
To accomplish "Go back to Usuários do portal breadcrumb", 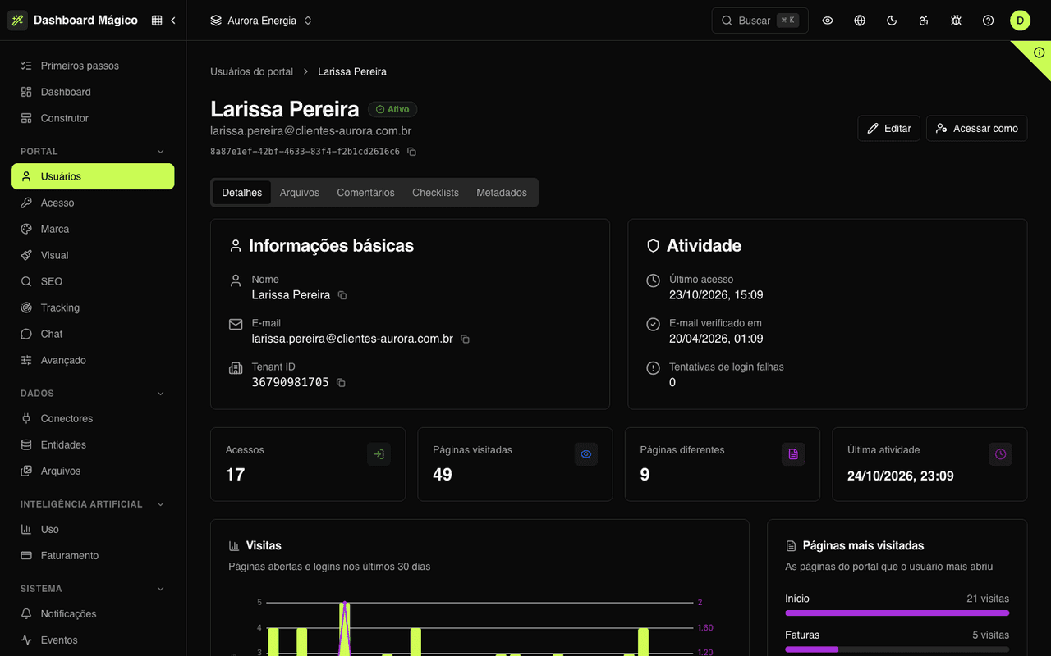I will pos(251,71).
